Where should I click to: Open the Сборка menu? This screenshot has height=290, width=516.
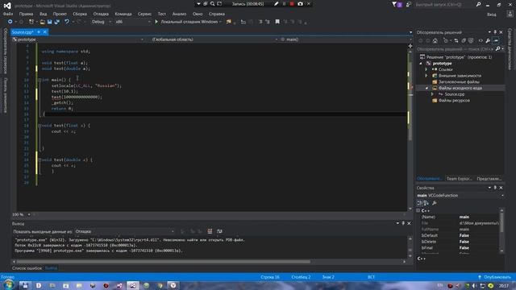pos(80,14)
